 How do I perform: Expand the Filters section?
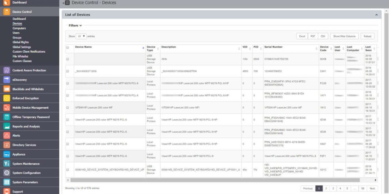tap(75, 26)
